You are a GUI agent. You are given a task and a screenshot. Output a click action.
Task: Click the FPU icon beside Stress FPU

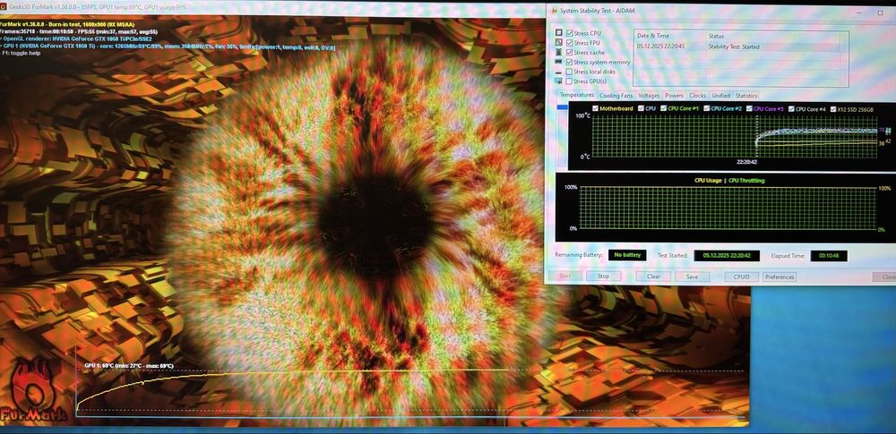559,43
